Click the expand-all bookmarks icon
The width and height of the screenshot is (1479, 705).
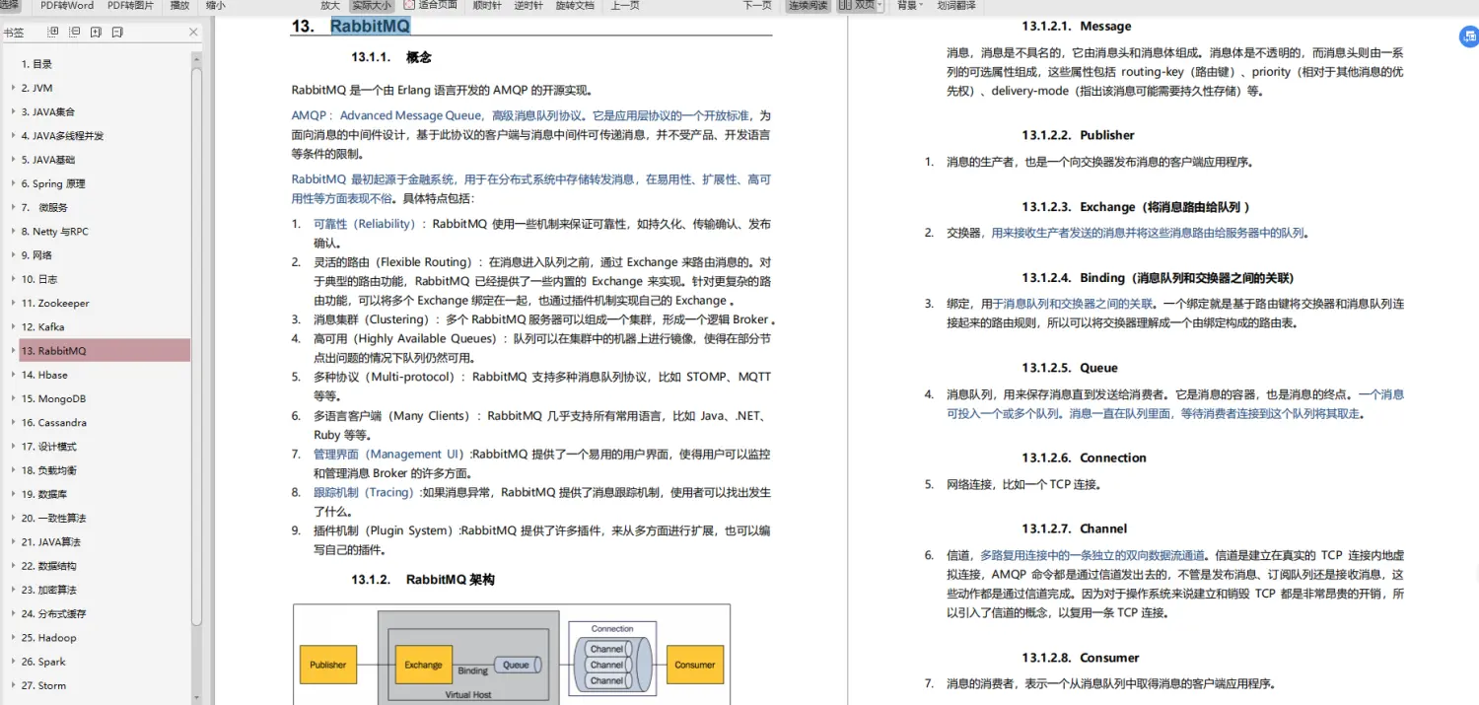[x=54, y=33]
